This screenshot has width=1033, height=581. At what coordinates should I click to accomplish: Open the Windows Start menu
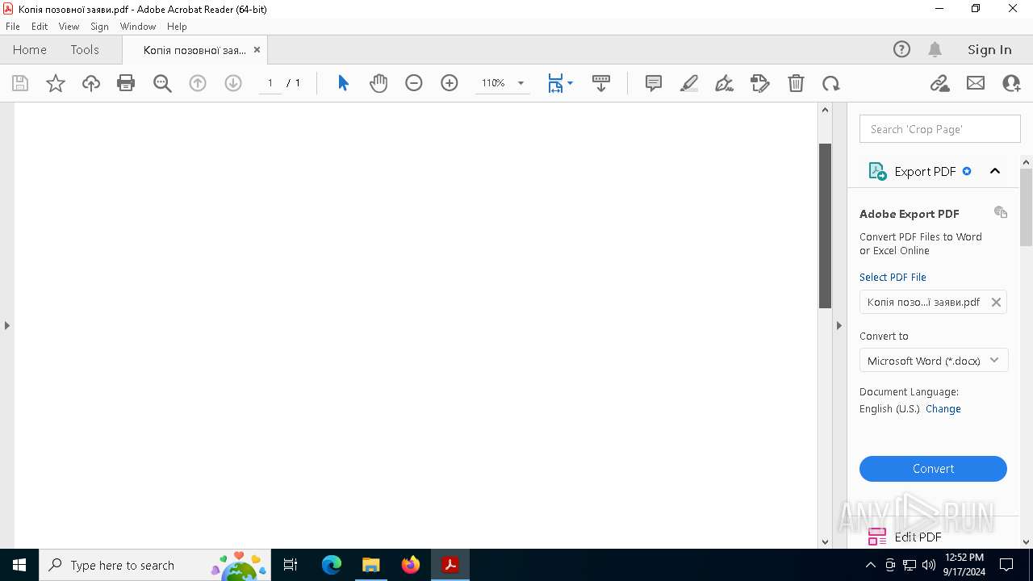click(x=19, y=565)
